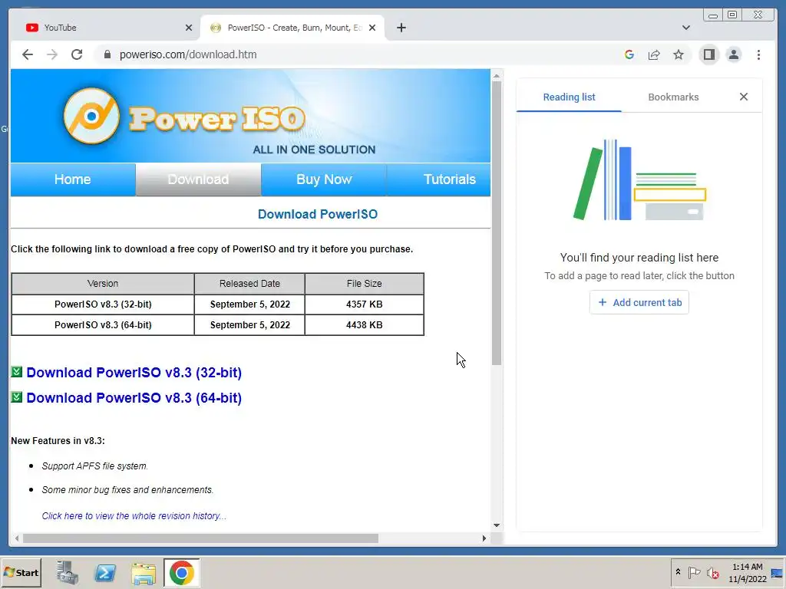Click the padlock site info icon
The height and width of the screenshot is (589, 786).
pos(107,54)
